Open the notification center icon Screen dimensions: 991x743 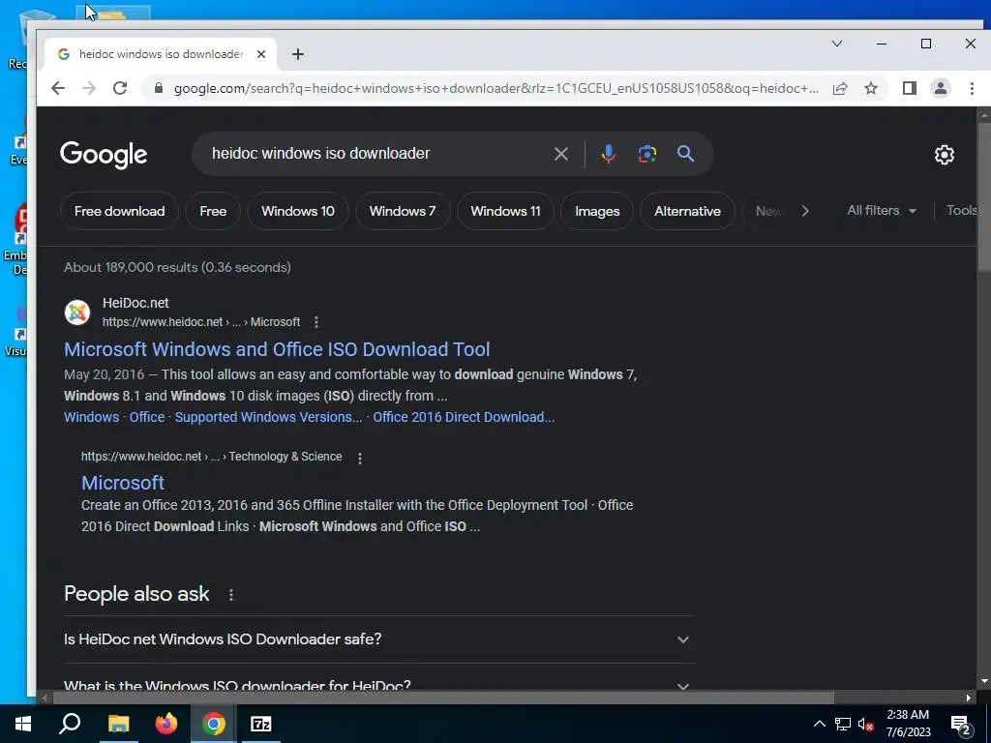961,726
